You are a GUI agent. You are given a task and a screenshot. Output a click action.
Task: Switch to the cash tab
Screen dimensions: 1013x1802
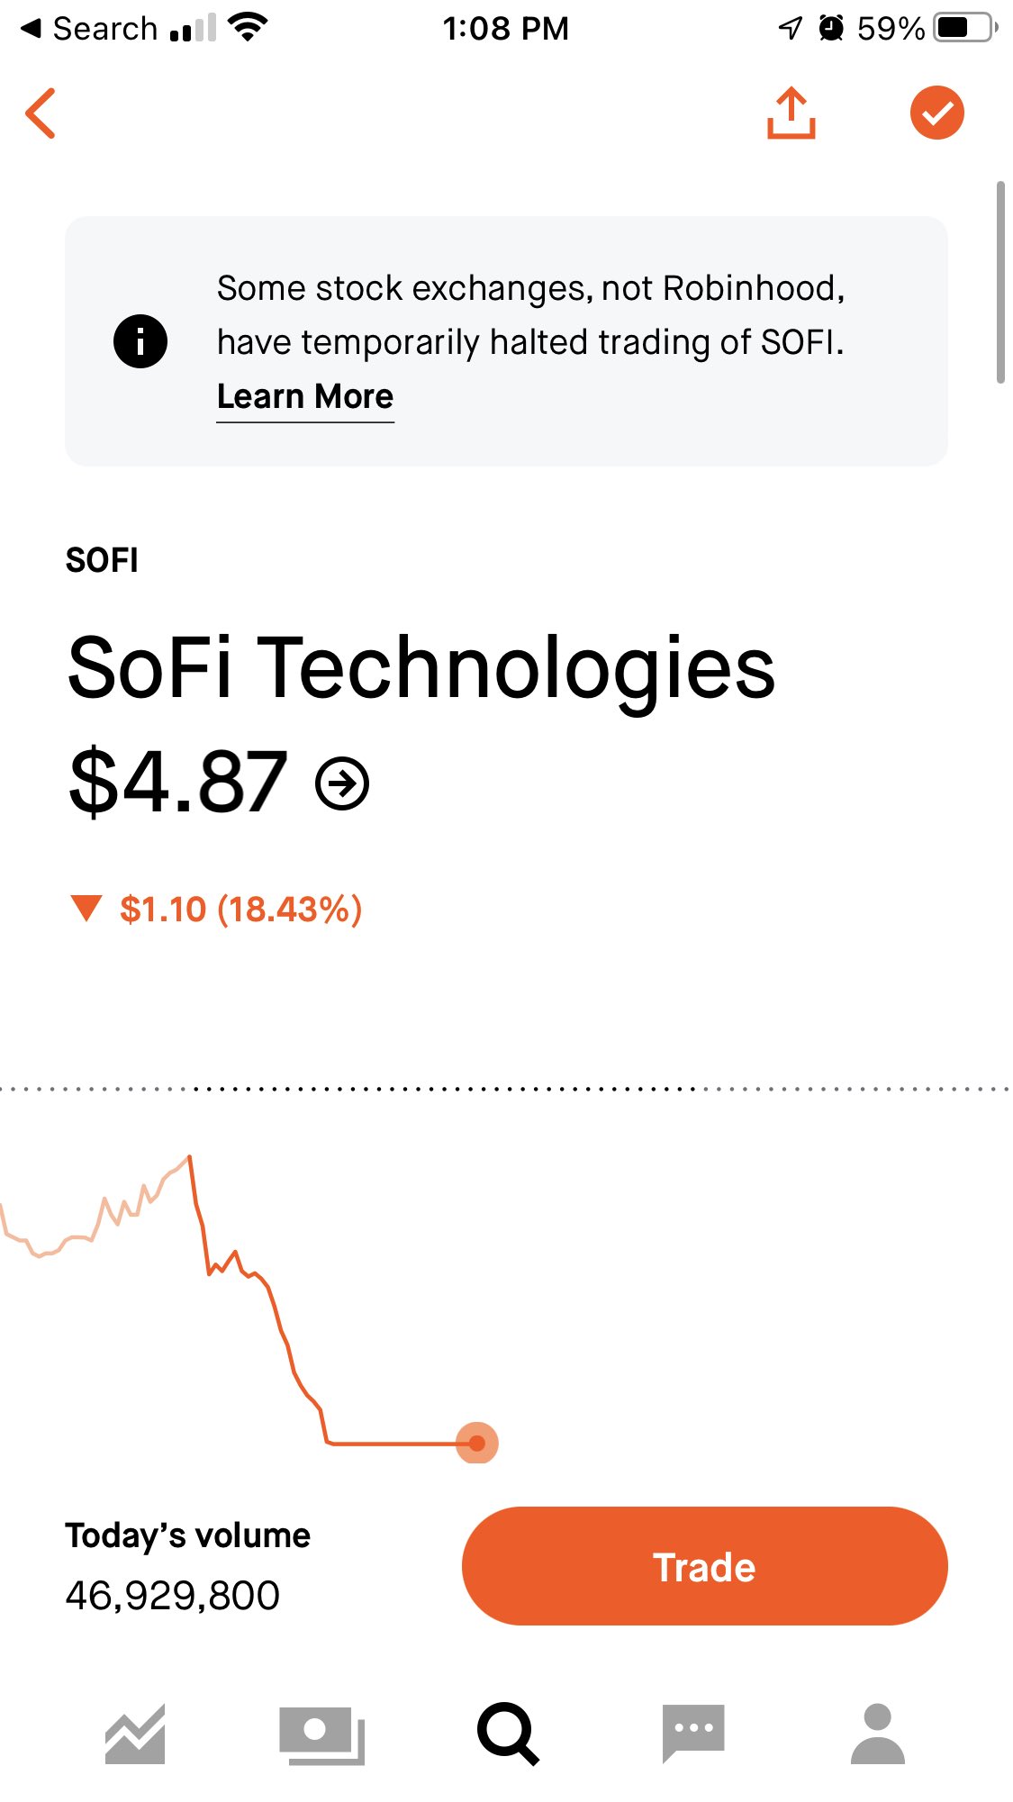(321, 1734)
